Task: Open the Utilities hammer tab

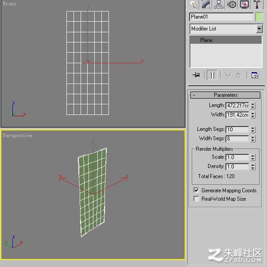Action: point(257,4)
